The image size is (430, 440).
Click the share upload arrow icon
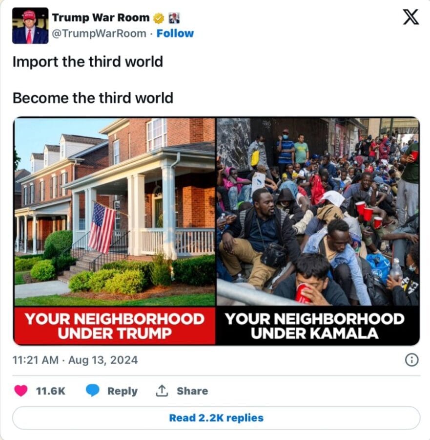162,391
